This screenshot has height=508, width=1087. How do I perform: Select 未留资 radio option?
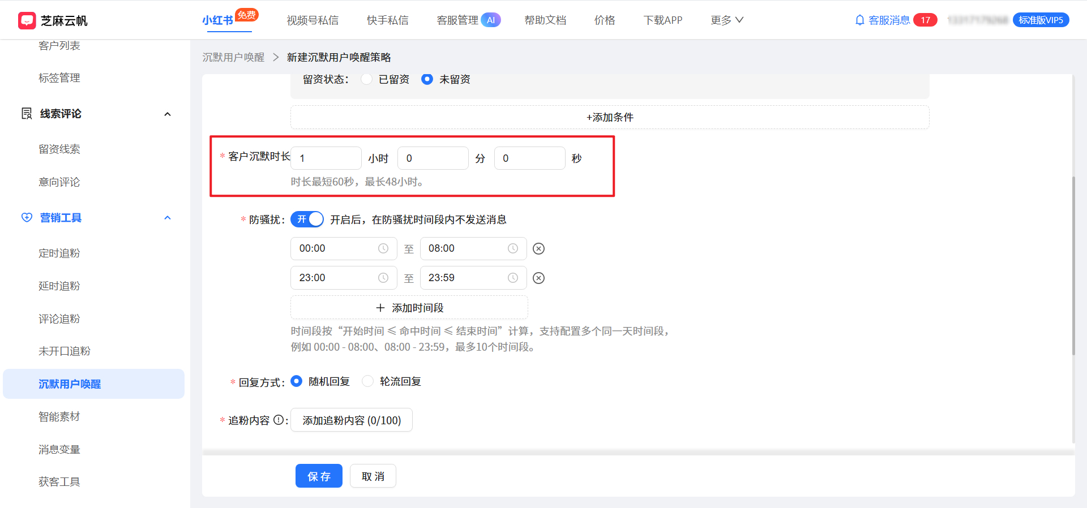click(427, 79)
